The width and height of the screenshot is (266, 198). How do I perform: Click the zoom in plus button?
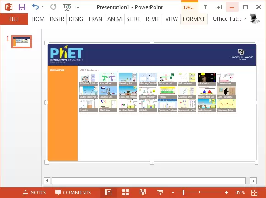227,192
